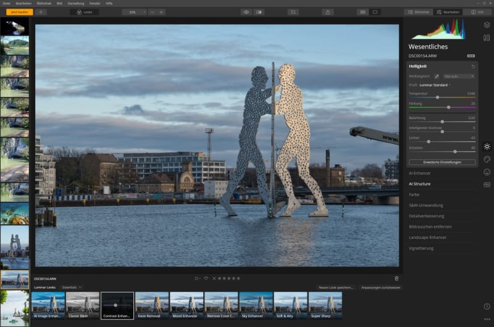This screenshot has height=327, width=494.
Task: Toggle the quick preview eye icon
Action: tap(246, 12)
